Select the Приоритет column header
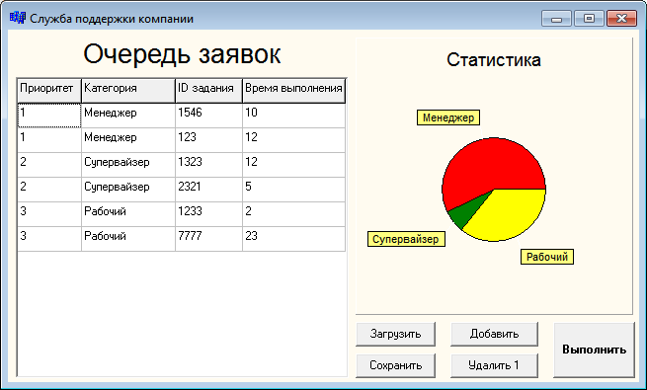 (x=49, y=90)
